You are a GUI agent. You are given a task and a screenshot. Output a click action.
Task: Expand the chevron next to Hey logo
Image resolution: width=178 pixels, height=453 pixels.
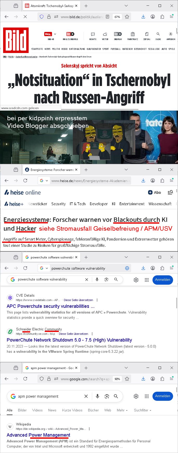tap(55, 34)
